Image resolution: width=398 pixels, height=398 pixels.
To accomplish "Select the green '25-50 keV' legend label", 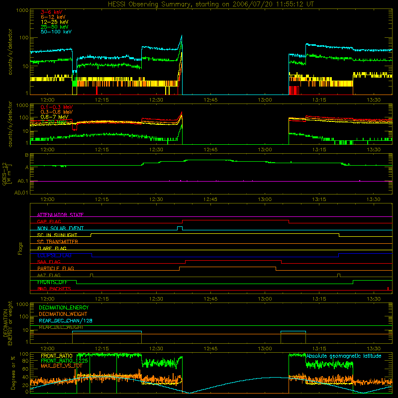I will 55,27.
